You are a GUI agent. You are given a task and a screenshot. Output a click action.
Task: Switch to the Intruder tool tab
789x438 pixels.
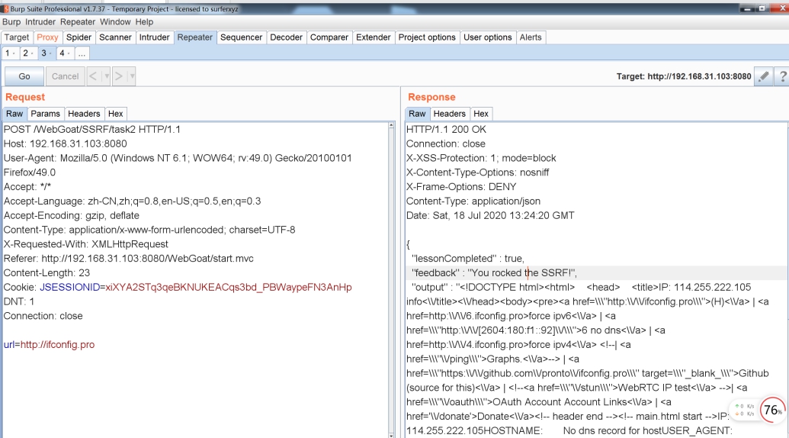pyautogui.click(x=155, y=37)
